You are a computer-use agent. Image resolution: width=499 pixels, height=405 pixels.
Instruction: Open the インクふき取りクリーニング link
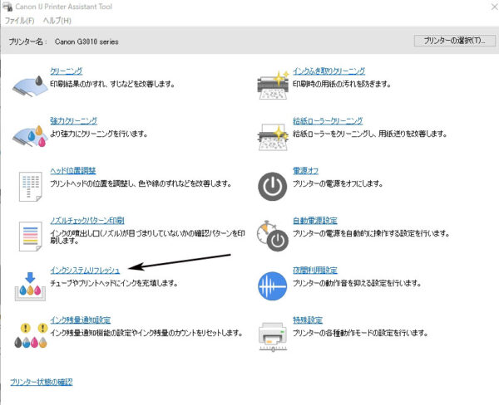pyautogui.click(x=329, y=71)
